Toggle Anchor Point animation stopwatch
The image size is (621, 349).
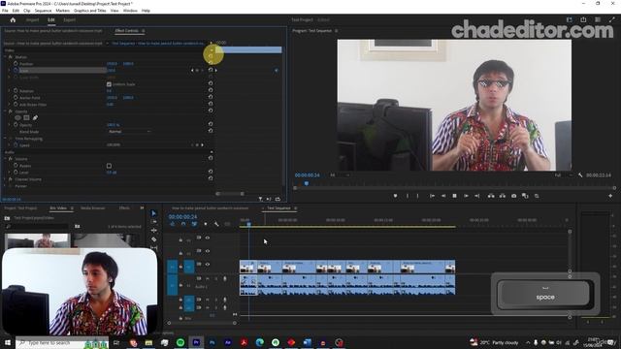point(16,97)
